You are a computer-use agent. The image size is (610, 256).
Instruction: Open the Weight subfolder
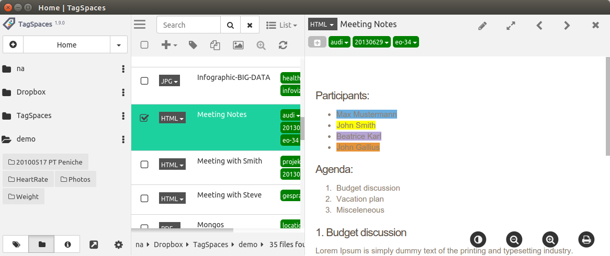pos(24,196)
